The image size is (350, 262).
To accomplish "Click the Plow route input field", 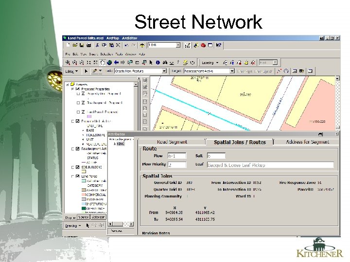I will coord(177,156).
